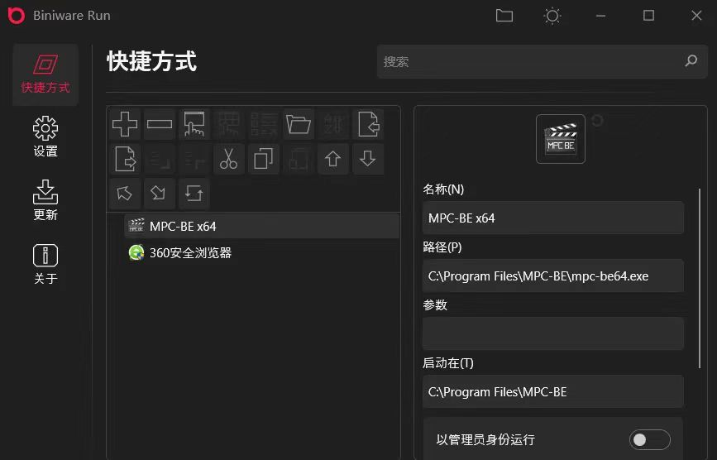Select the MPC-BE x64 list entry

click(261, 227)
